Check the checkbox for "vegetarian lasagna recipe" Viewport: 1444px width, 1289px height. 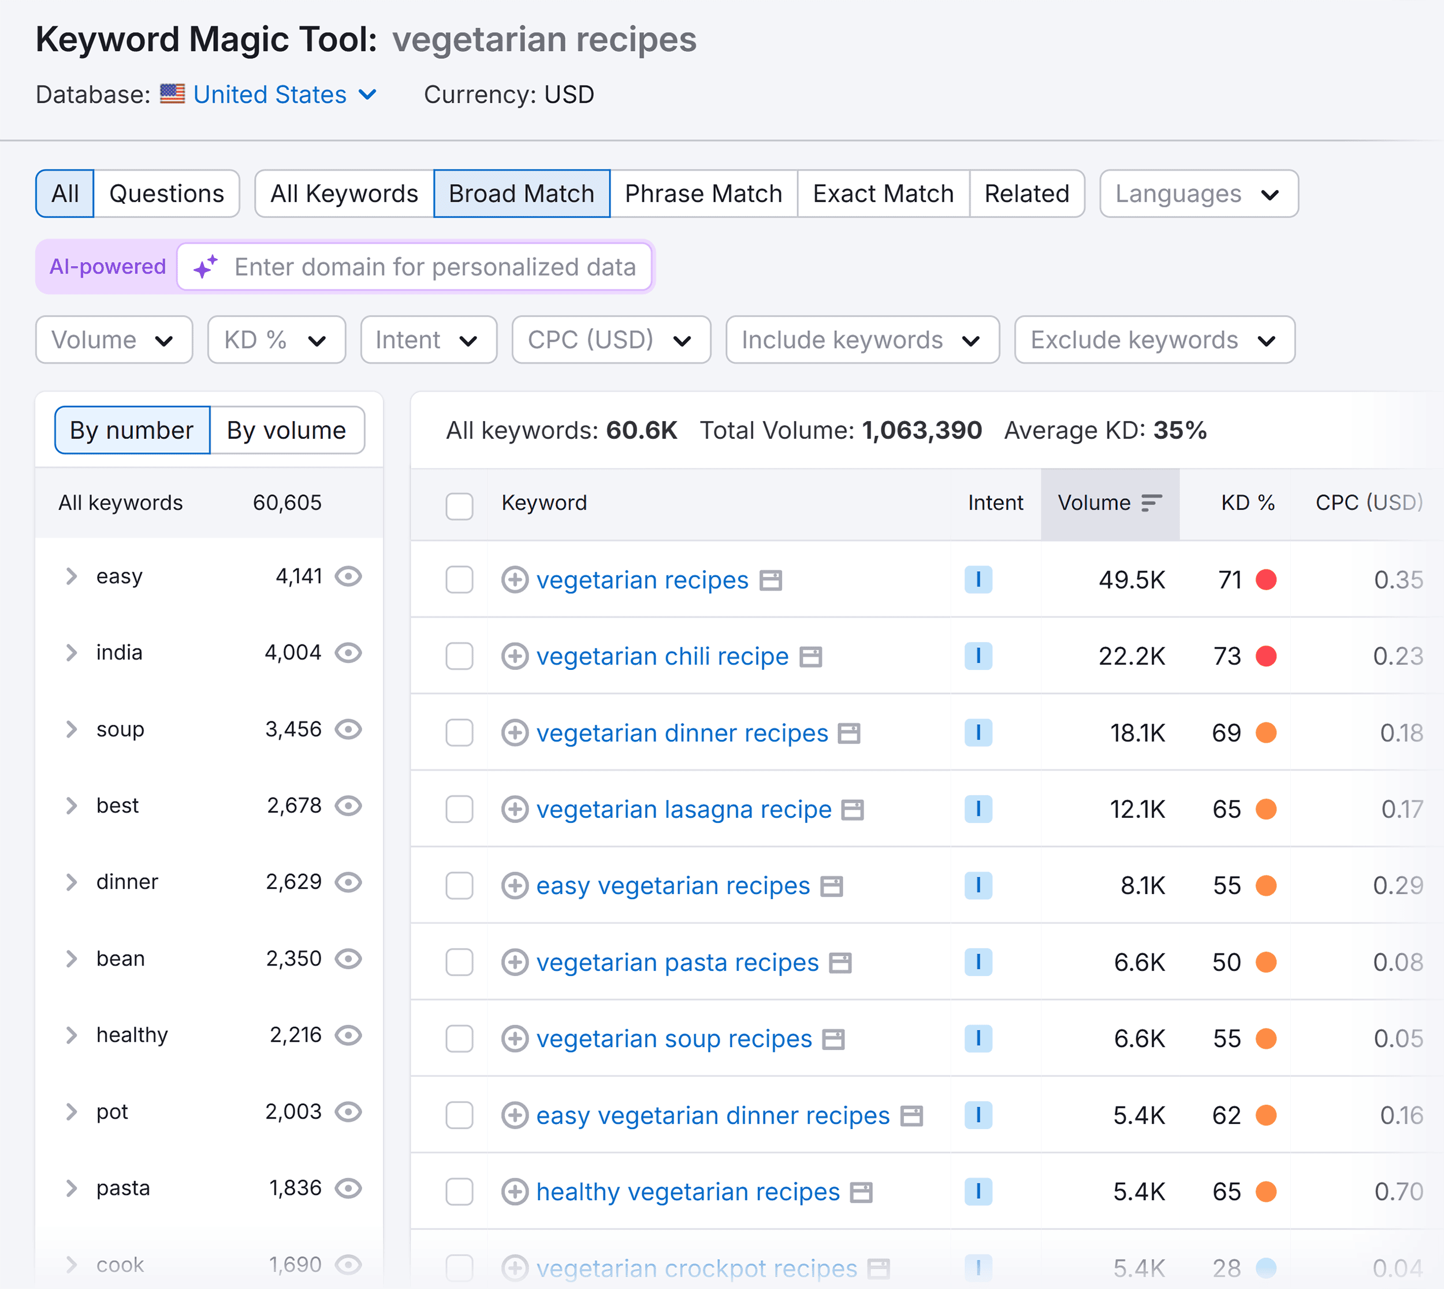[x=459, y=810]
